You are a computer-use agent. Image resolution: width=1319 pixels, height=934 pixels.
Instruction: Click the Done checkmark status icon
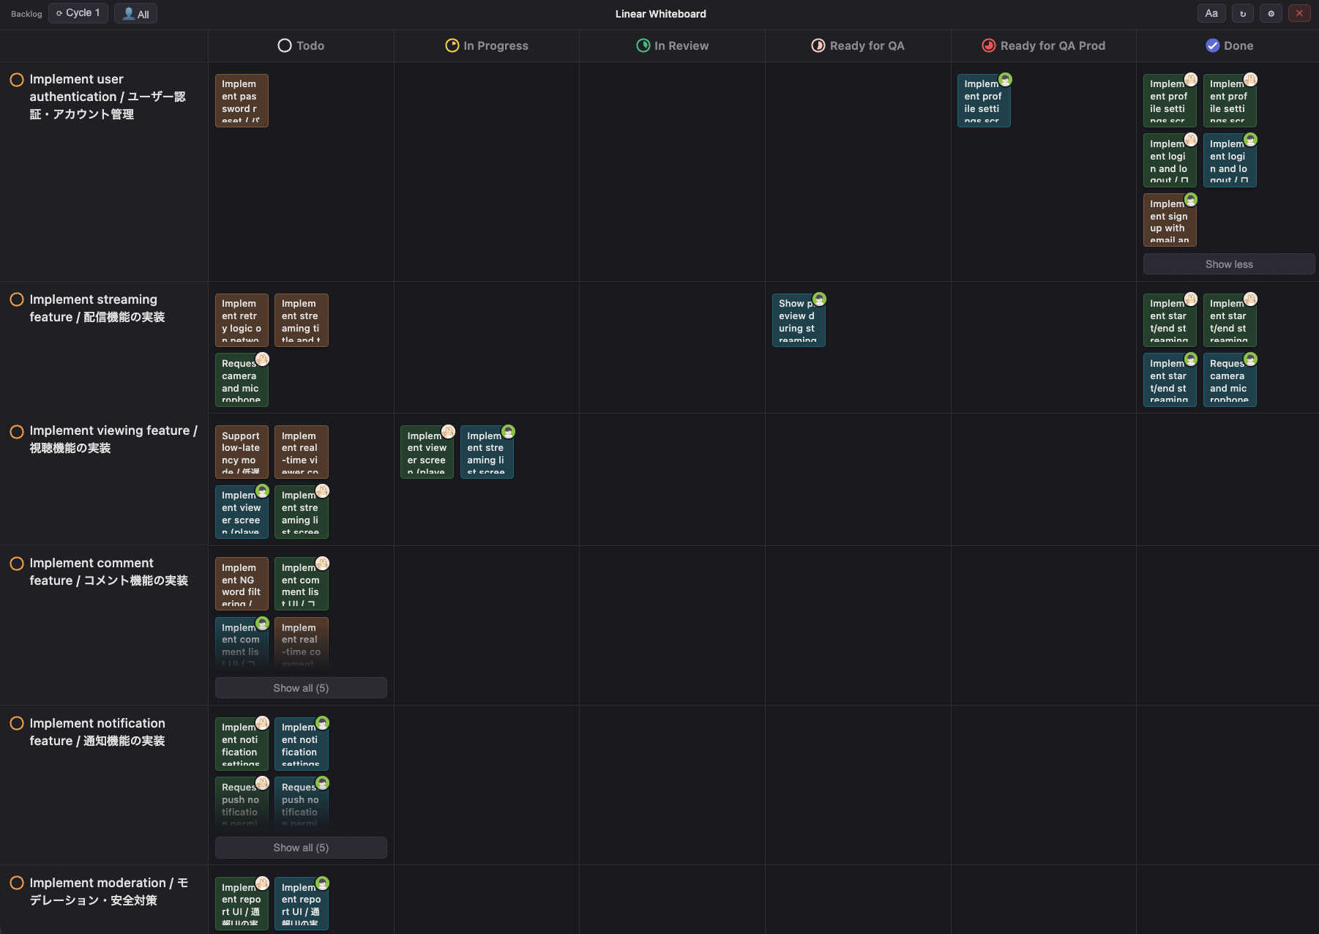click(1212, 46)
